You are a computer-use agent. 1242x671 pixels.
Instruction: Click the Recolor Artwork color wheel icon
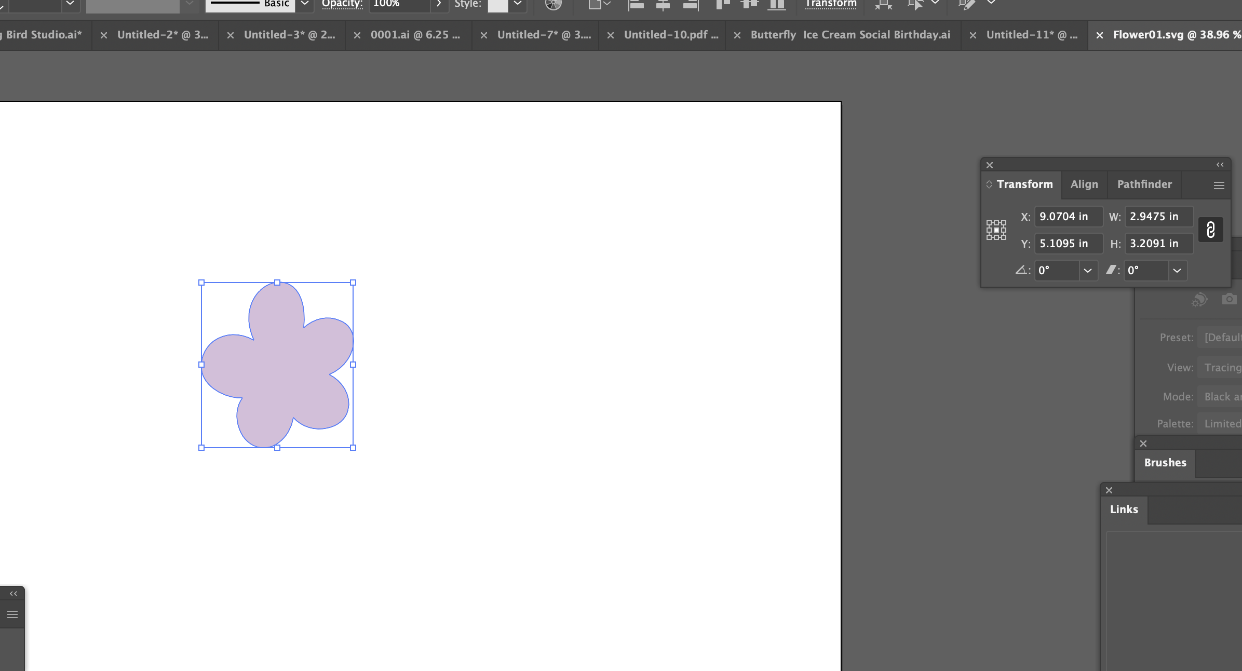[x=553, y=4]
